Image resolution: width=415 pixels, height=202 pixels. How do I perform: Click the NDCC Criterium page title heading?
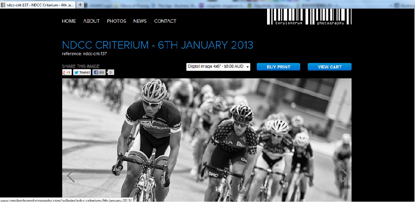point(158,45)
